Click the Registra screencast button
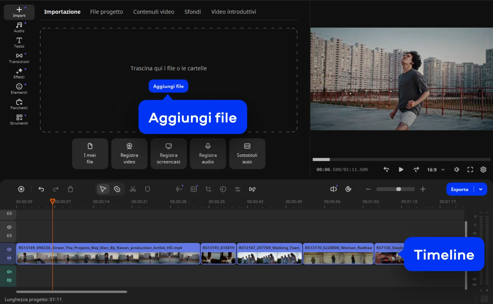Viewport: 493px width, 304px height. 168,154
